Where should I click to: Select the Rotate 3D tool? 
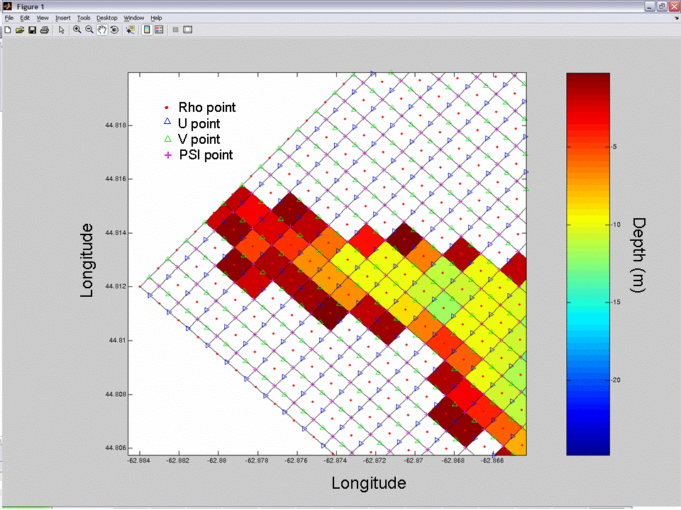click(114, 30)
